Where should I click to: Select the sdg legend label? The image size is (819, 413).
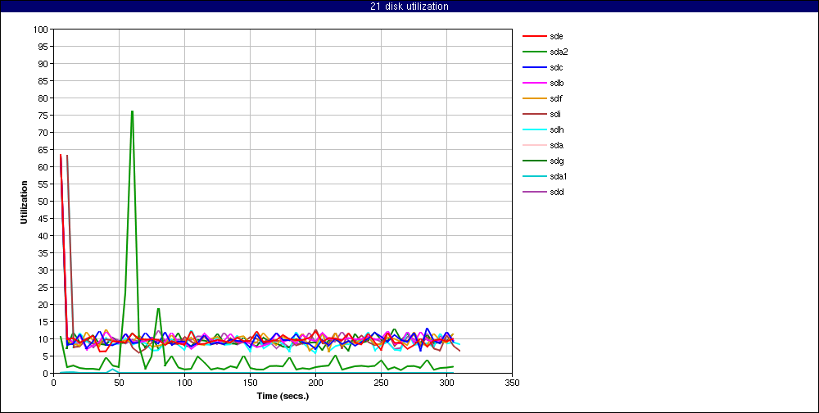pyautogui.click(x=556, y=161)
